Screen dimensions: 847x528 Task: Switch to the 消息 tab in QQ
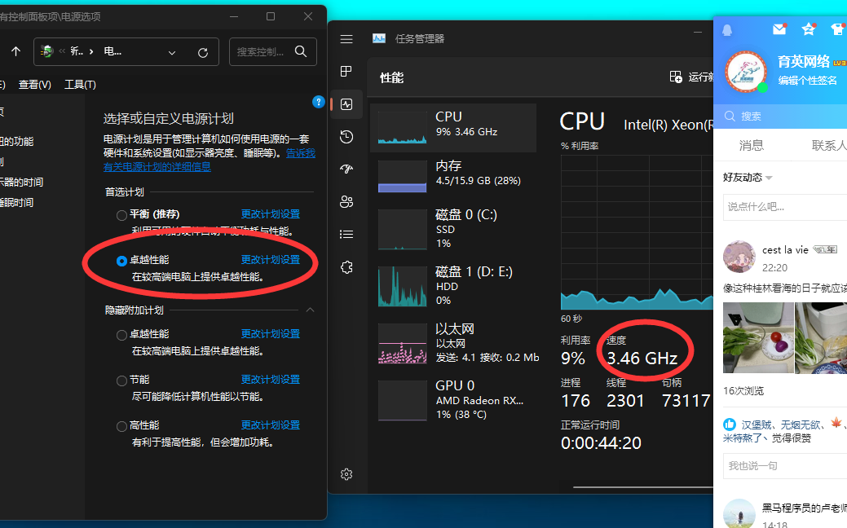point(751,145)
